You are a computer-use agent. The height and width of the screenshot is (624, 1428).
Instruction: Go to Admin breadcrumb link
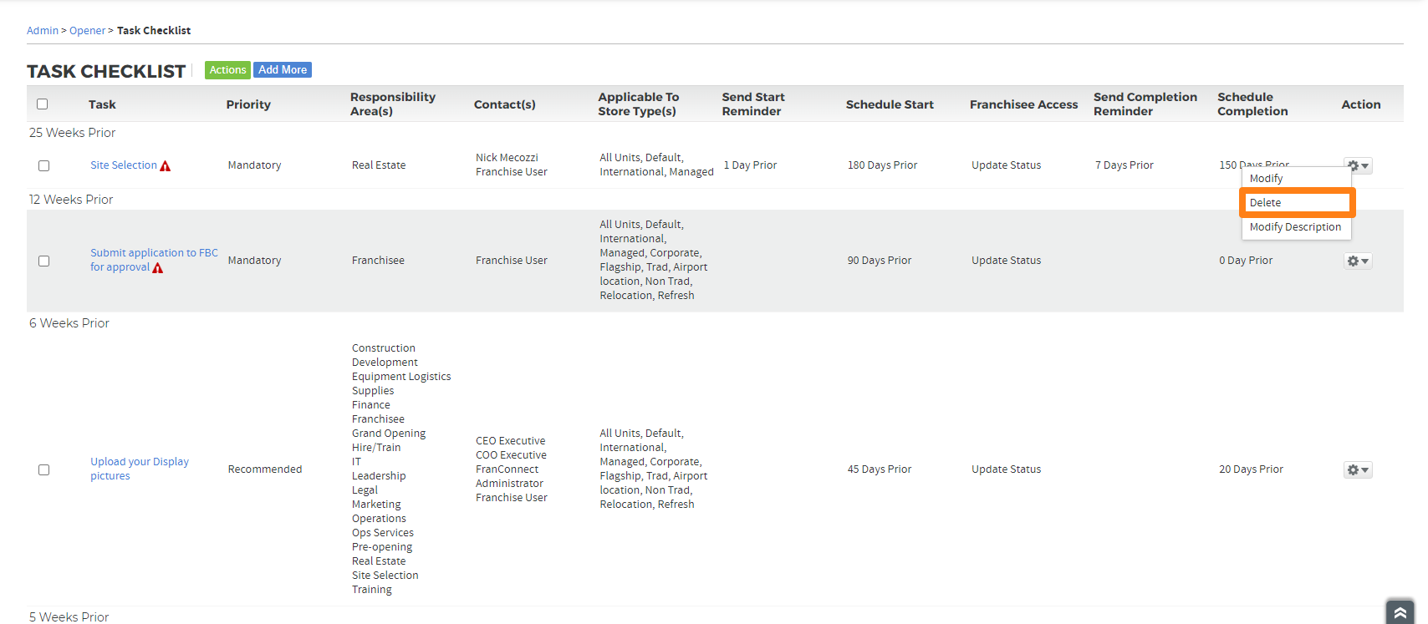[43, 31]
